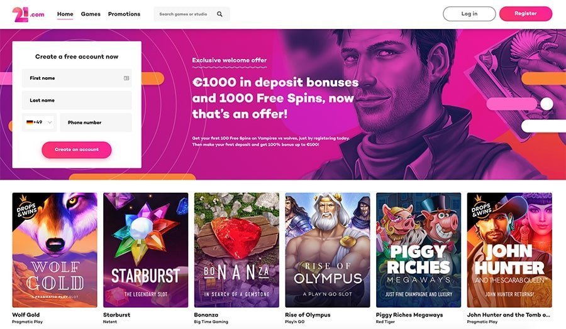
Task: Click Drops & Wins badge on Wolf Gold
Action: 26,207
